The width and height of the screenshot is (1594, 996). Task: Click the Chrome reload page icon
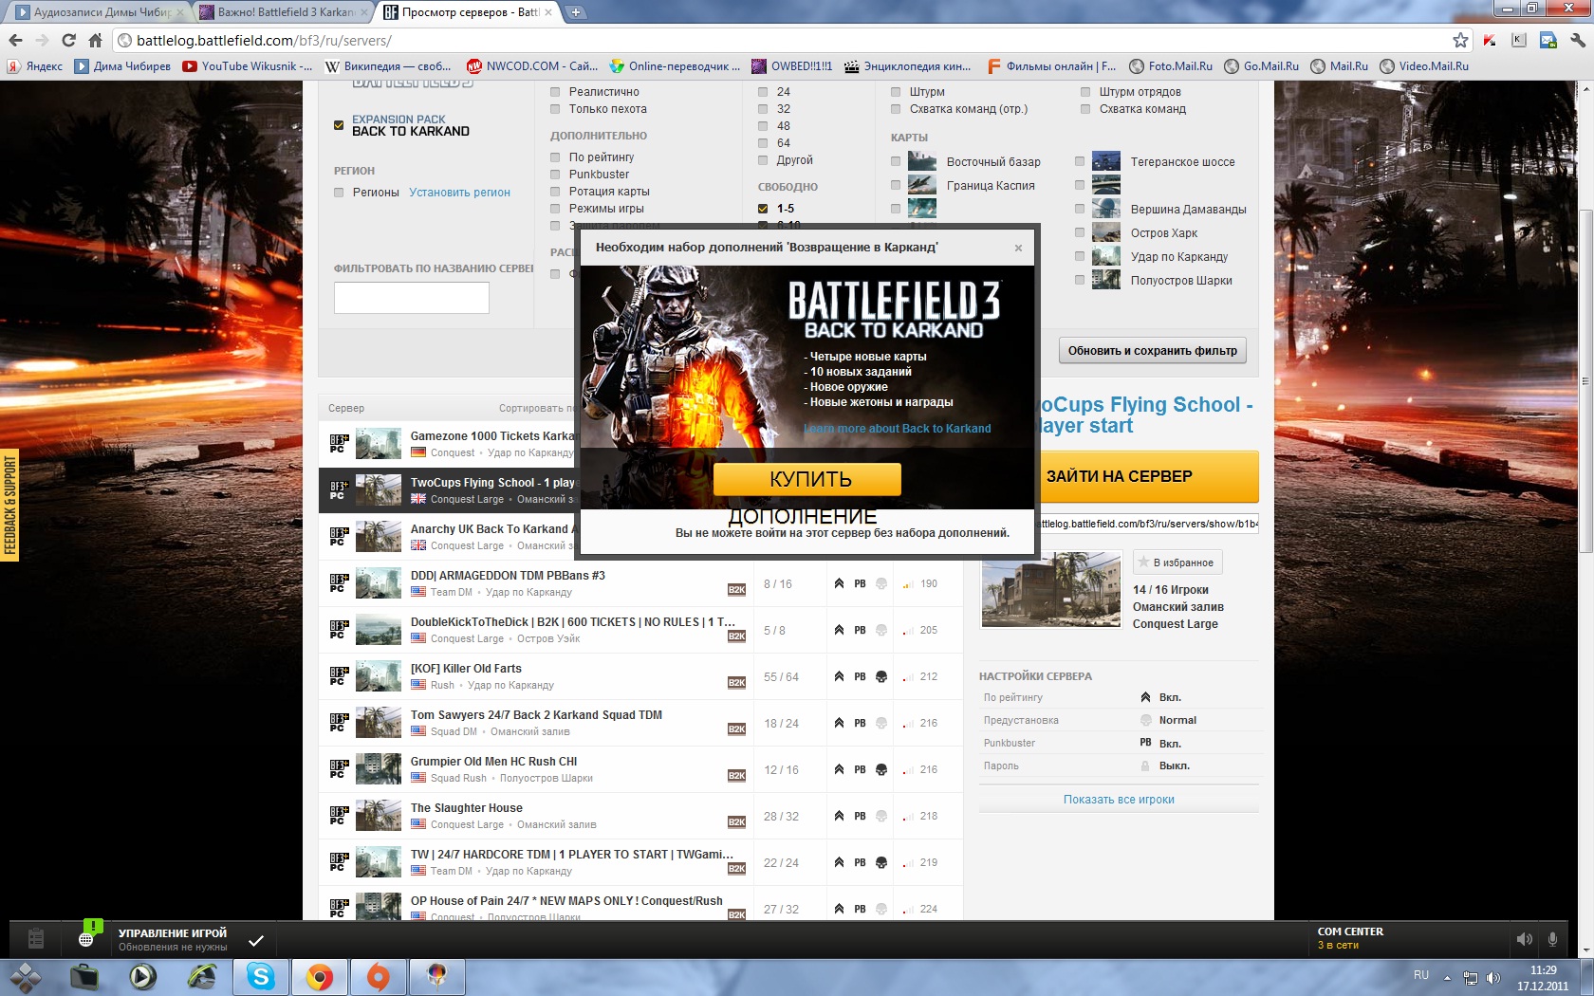68,40
